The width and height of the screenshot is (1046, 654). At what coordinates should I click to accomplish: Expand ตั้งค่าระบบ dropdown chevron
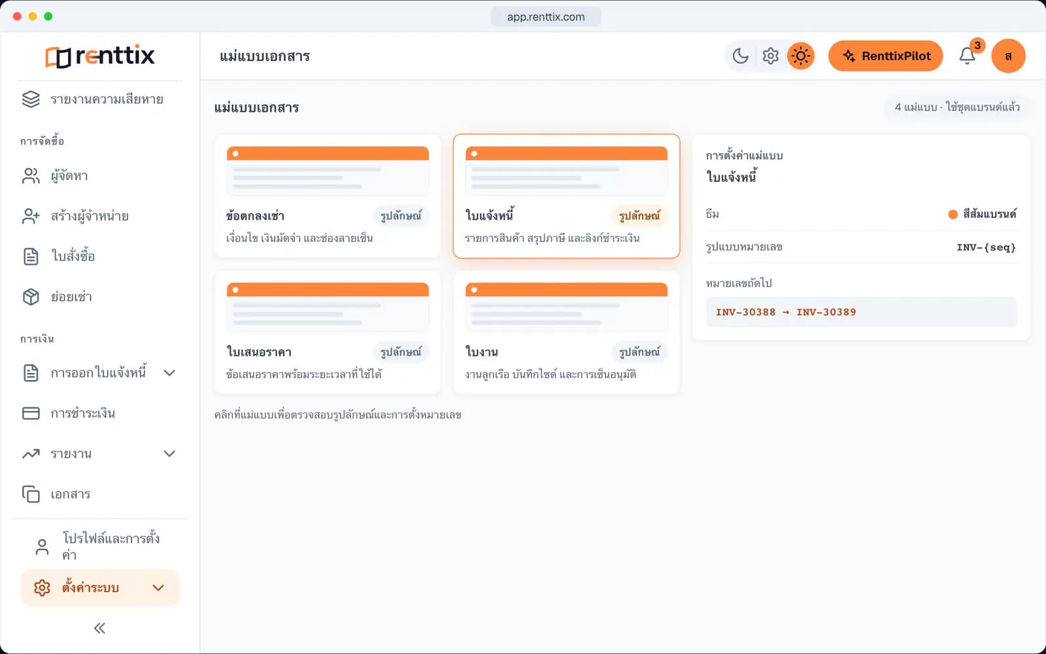point(158,588)
